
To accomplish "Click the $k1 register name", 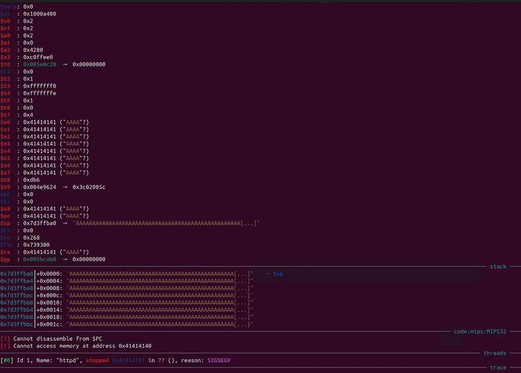I will pos(5,201).
